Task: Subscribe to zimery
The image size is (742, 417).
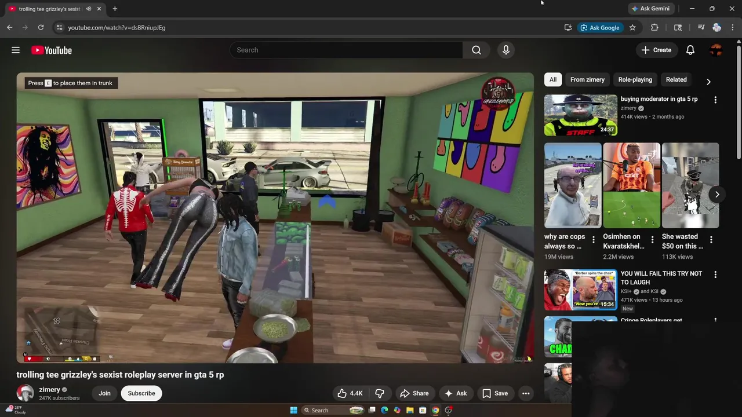Action: (141, 393)
